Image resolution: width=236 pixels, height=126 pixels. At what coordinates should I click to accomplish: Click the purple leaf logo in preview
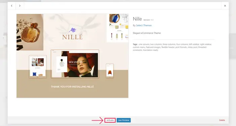72,30
